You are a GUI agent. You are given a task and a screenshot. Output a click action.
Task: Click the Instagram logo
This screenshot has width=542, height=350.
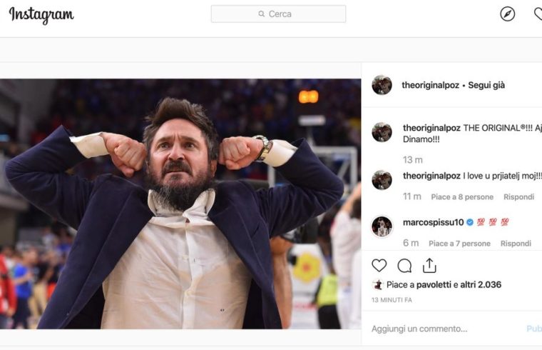41,15
